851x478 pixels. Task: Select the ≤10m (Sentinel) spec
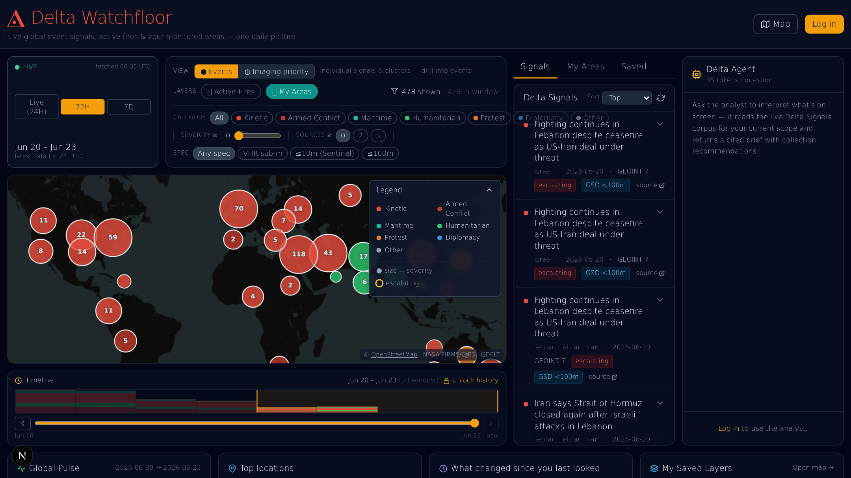(x=325, y=153)
